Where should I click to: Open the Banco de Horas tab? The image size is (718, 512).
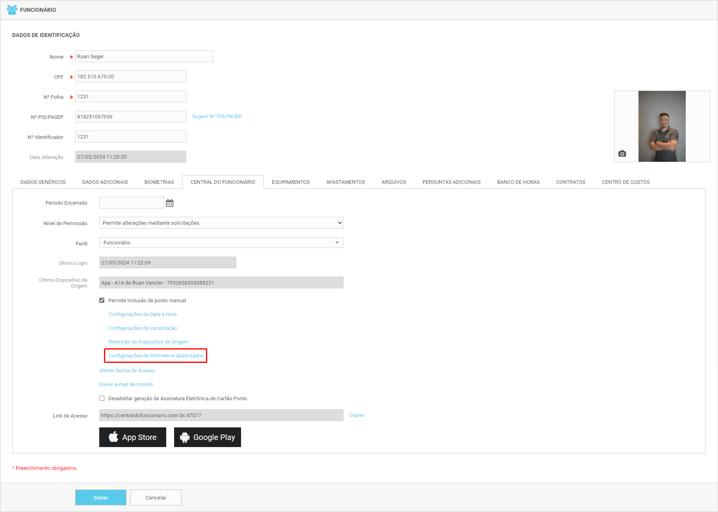(x=518, y=182)
